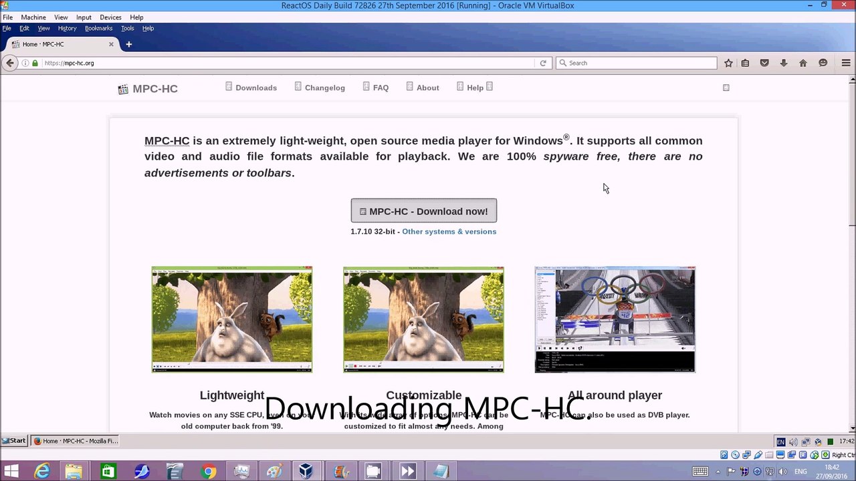
Task: Click the reload page icon
Action: coord(543,63)
